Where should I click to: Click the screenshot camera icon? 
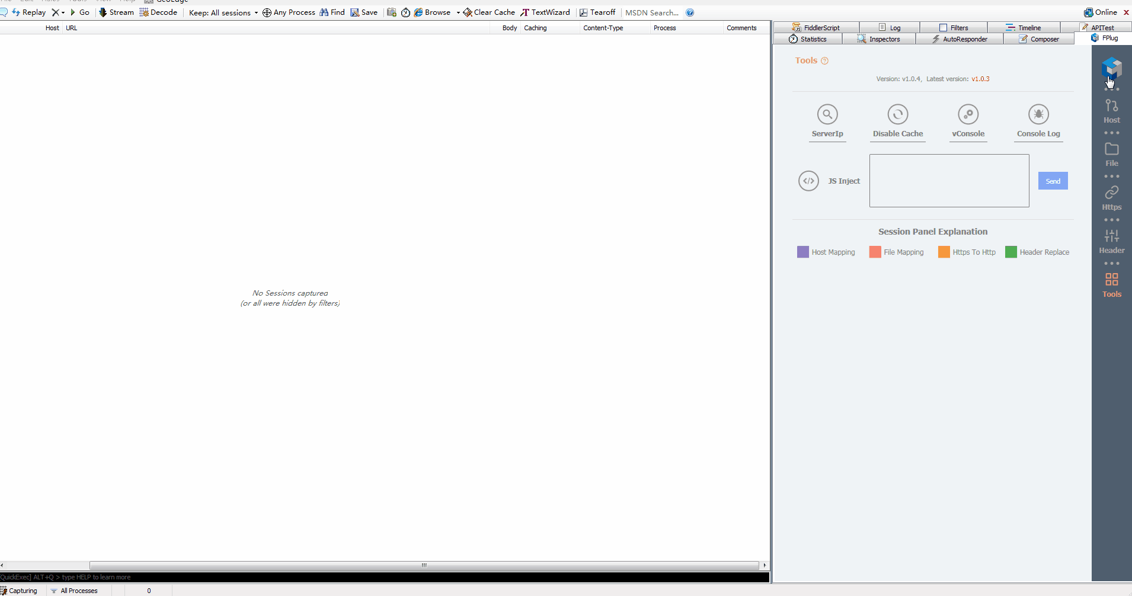tap(392, 12)
